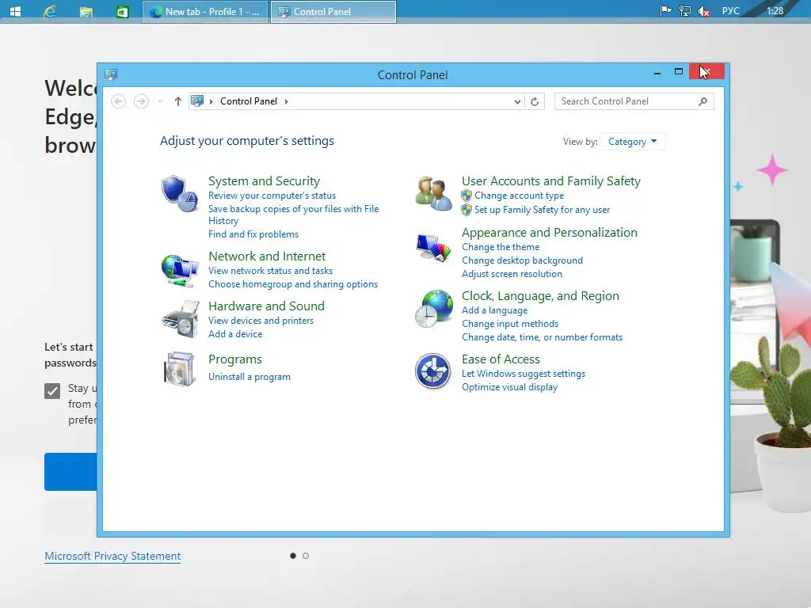Open the network tray icon

[x=685, y=11]
